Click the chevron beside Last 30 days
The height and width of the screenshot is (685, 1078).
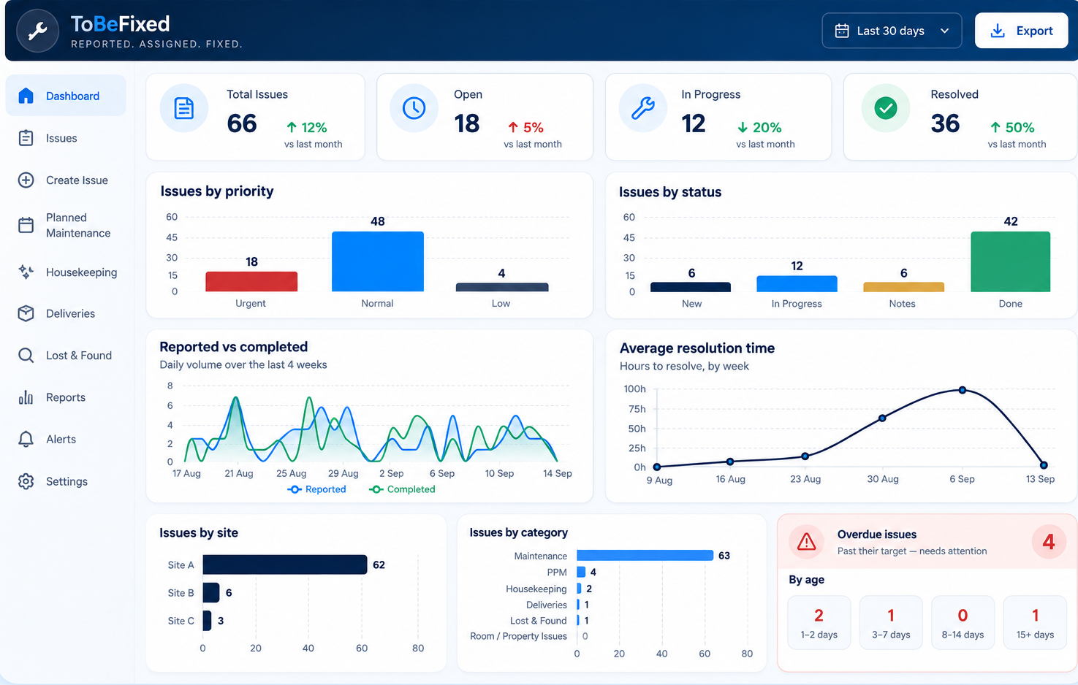(x=944, y=31)
